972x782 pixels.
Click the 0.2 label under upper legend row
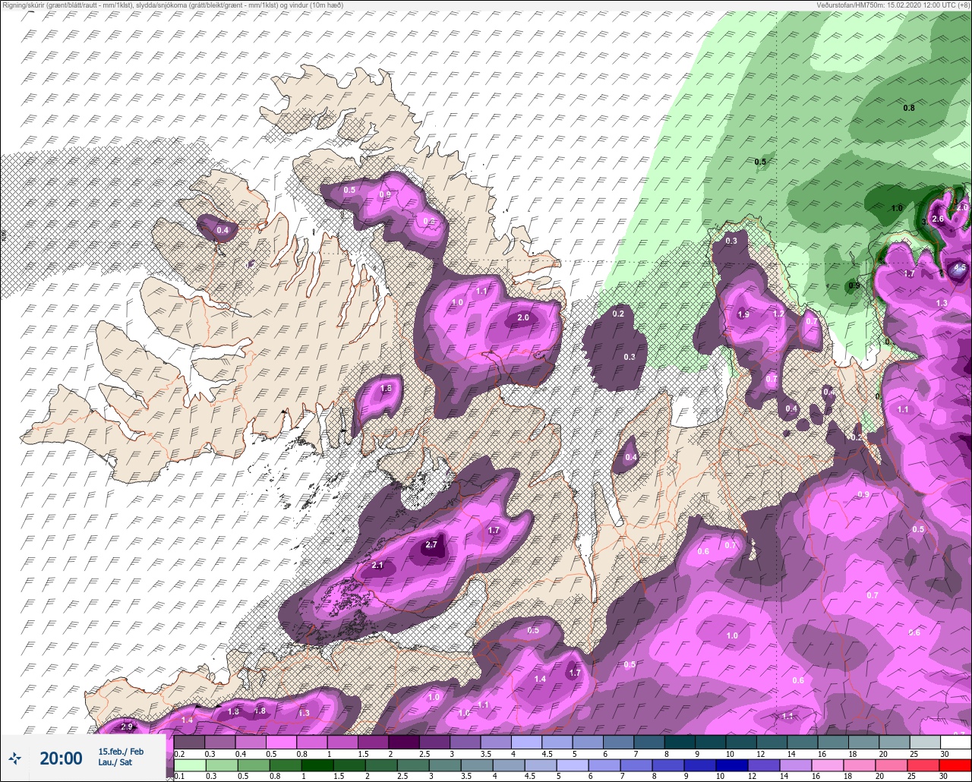(179, 753)
